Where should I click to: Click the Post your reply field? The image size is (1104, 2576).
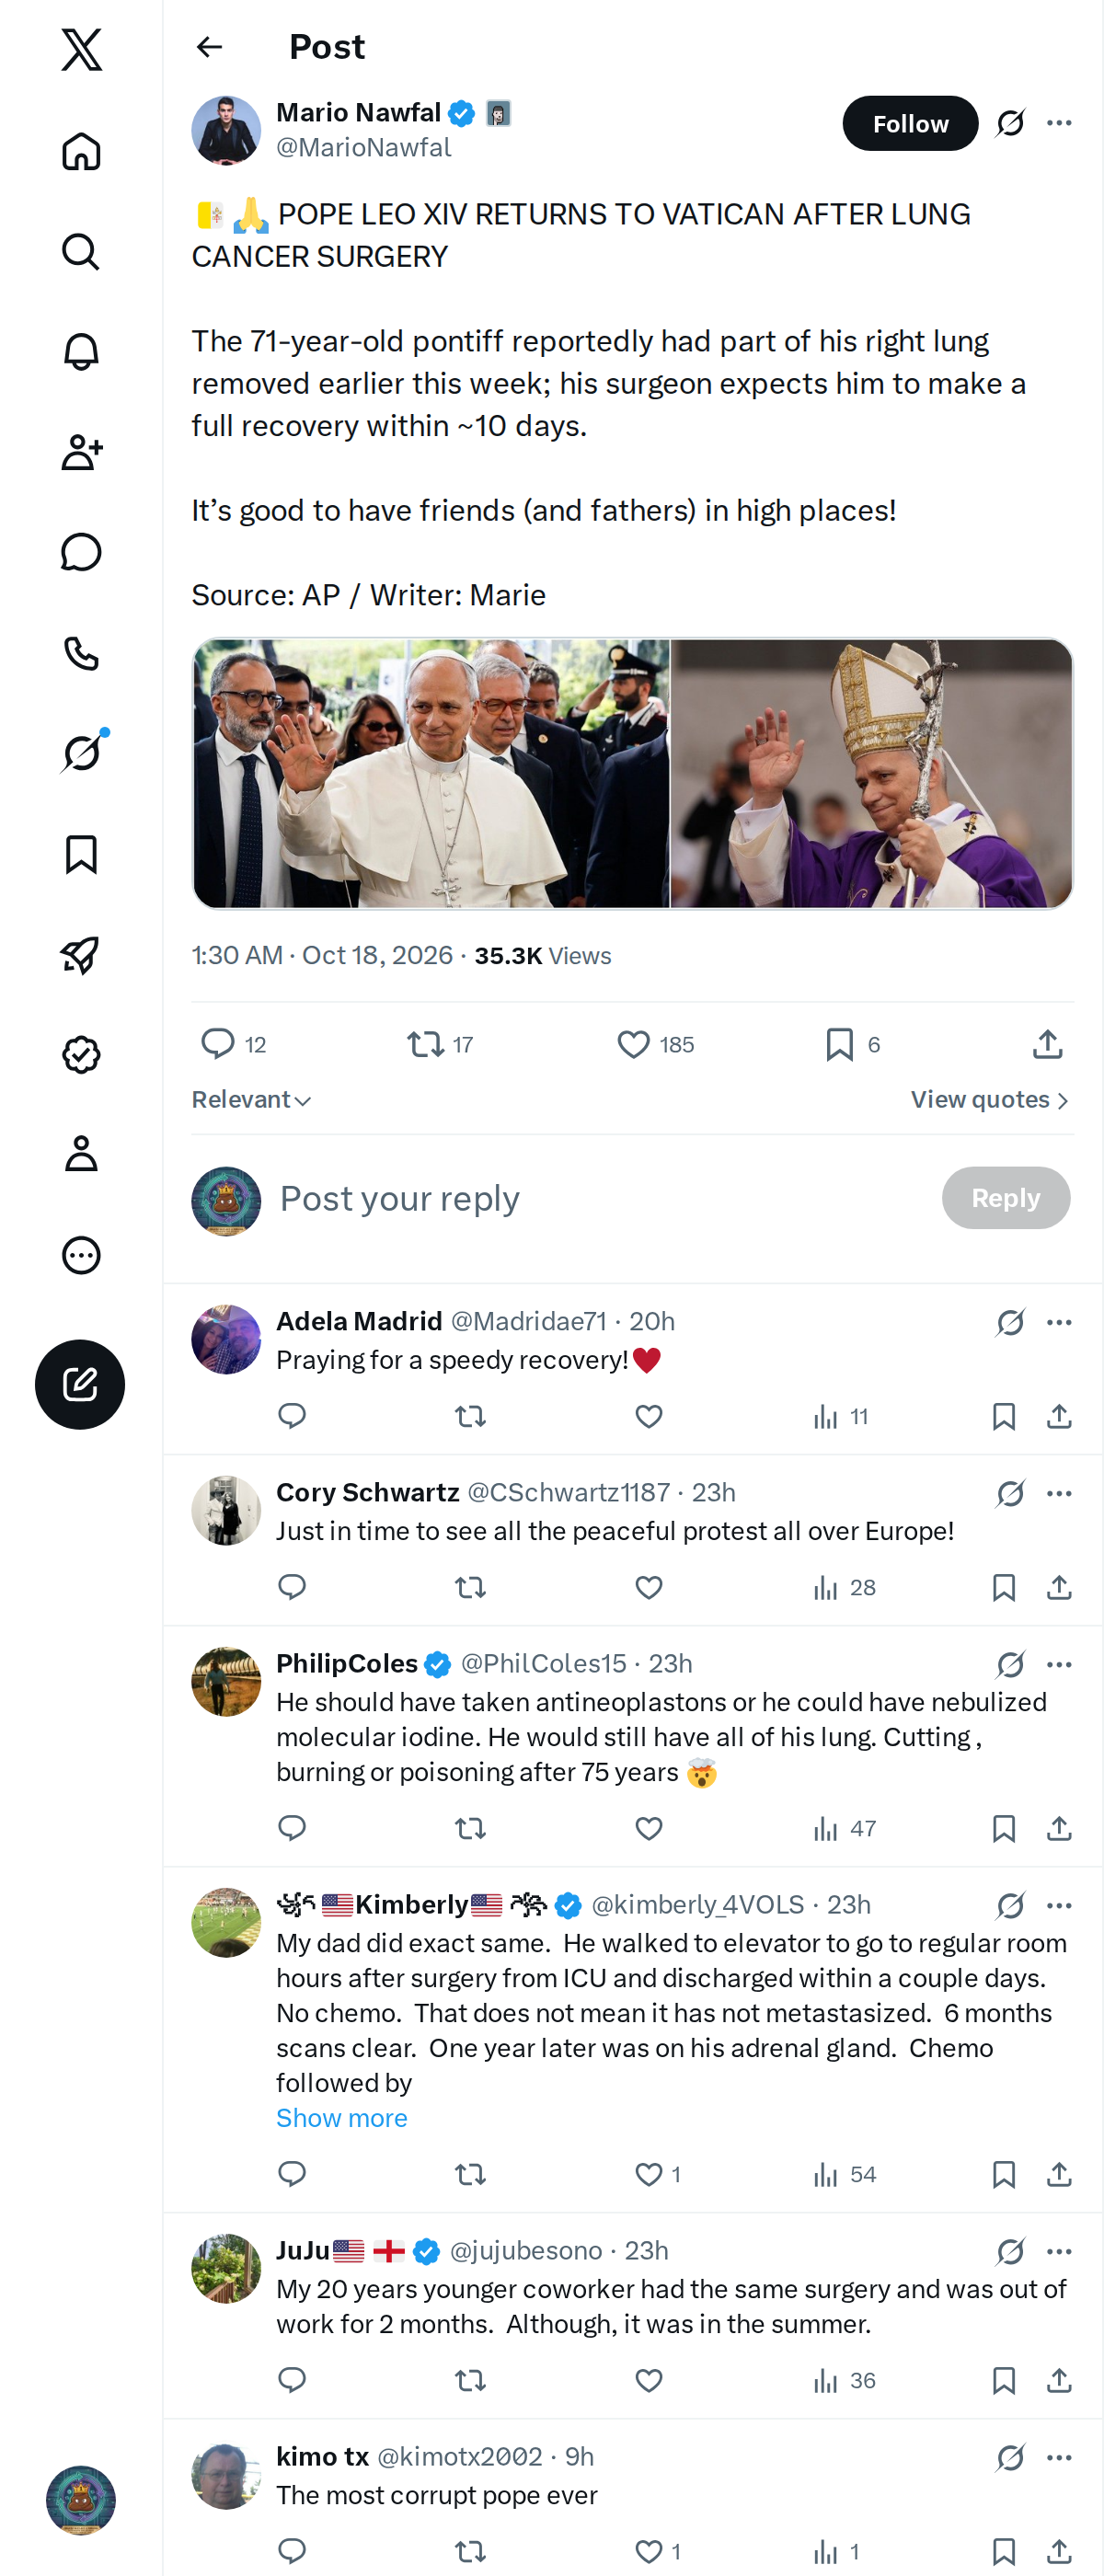pyautogui.click(x=600, y=1198)
